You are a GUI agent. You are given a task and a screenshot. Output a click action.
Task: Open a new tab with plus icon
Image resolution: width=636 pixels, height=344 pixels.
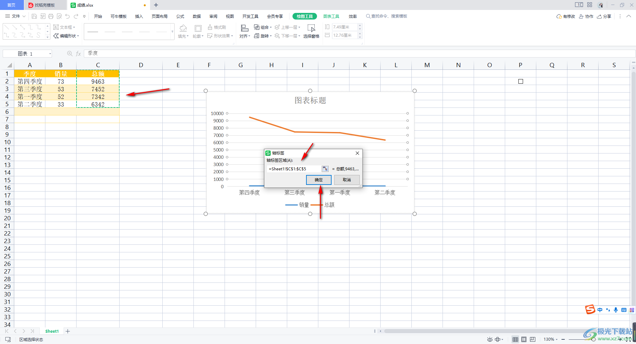click(x=156, y=5)
